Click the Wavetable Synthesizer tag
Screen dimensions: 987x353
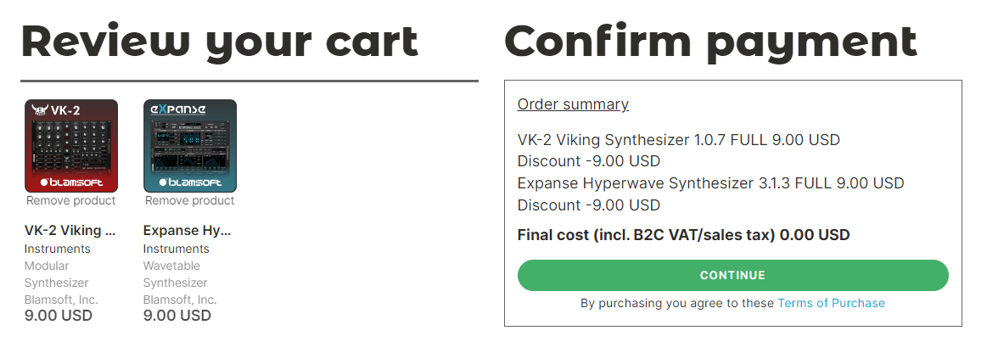point(175,274)
